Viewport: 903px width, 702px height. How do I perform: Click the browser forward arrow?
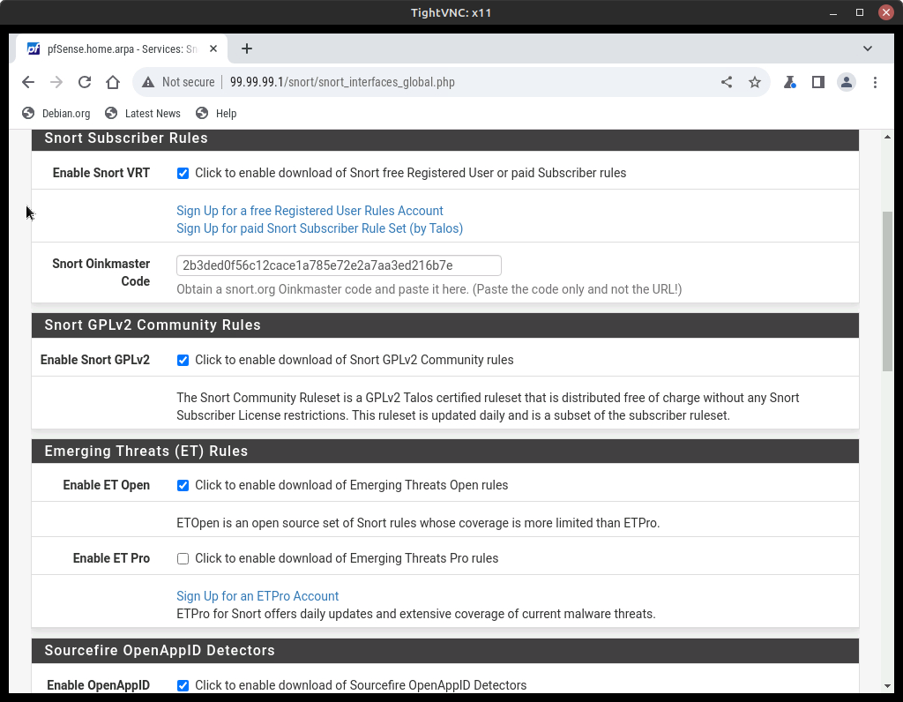click(56, 82)
